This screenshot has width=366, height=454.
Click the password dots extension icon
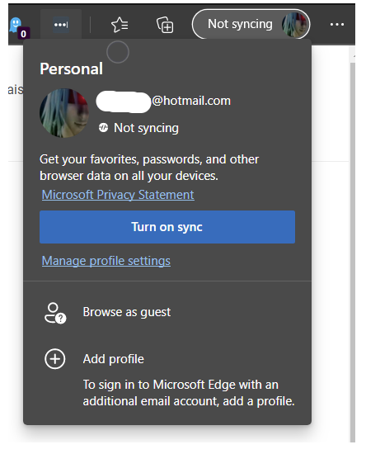pyautogui.click(x=61, y=25)
